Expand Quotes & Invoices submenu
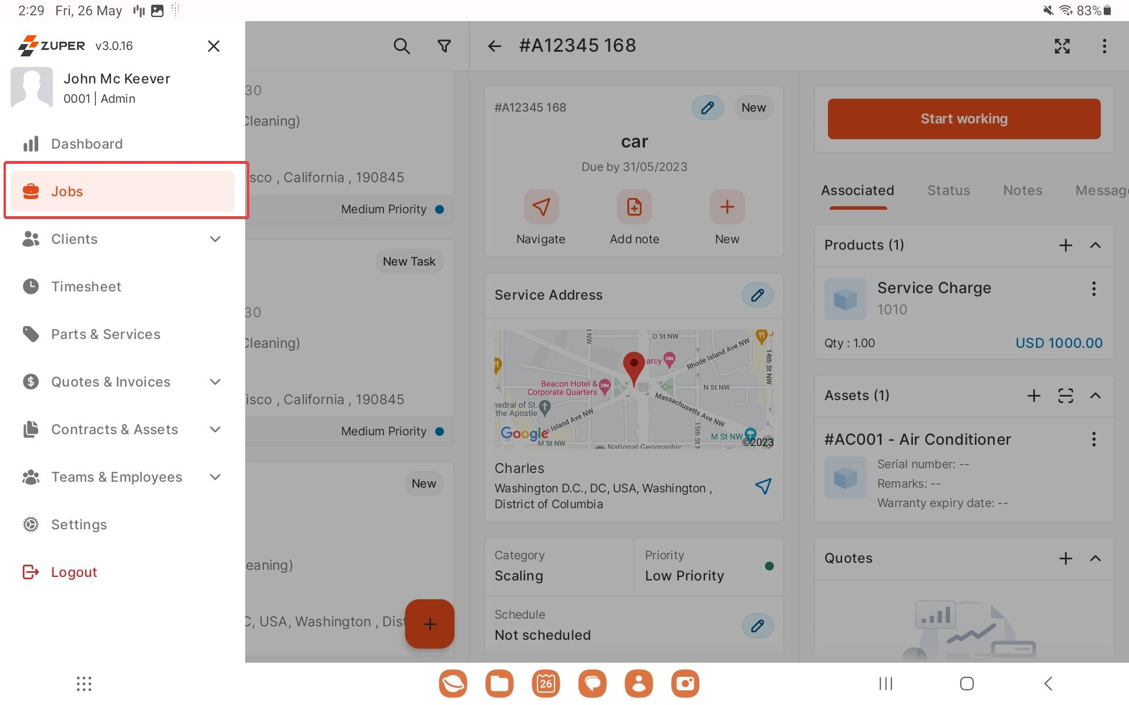 click(215, 382)
